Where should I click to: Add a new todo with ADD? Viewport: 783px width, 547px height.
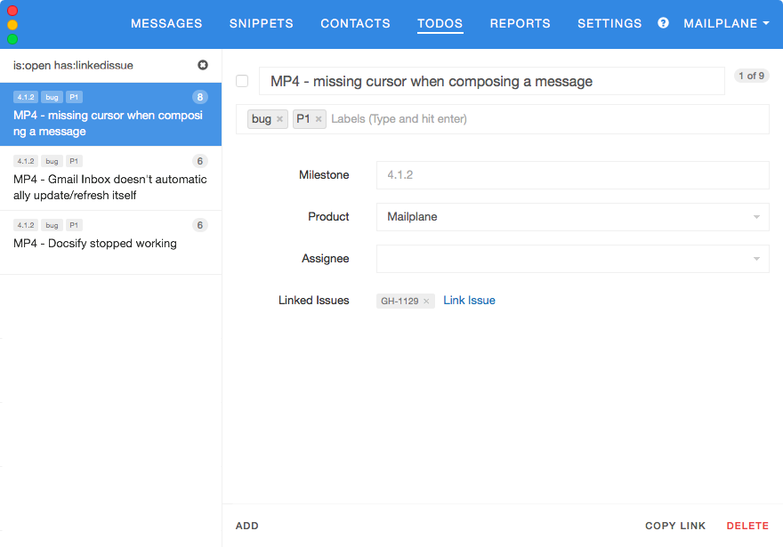point(247,526)
